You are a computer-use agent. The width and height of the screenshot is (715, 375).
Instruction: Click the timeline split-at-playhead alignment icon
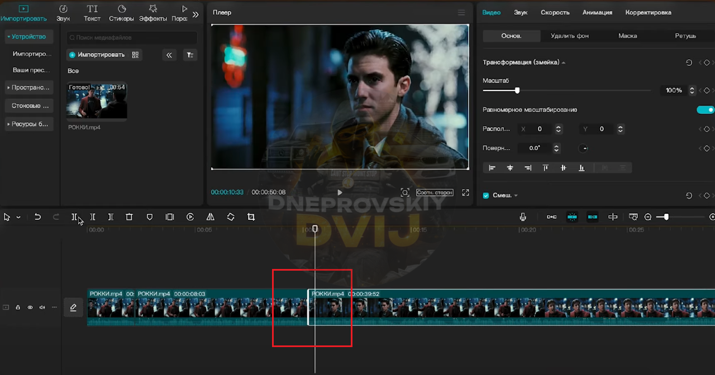click(613, 217)
